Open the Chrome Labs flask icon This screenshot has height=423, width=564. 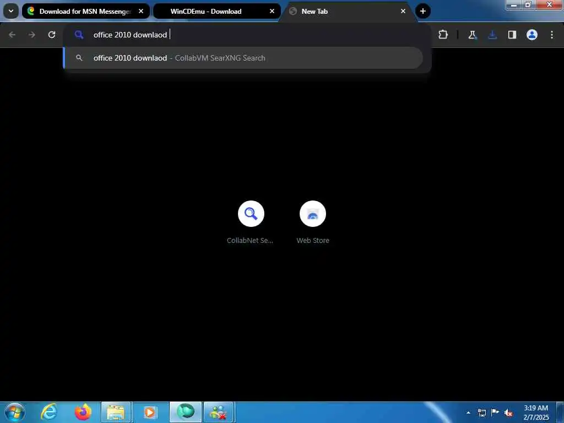[x=472, y=35]
